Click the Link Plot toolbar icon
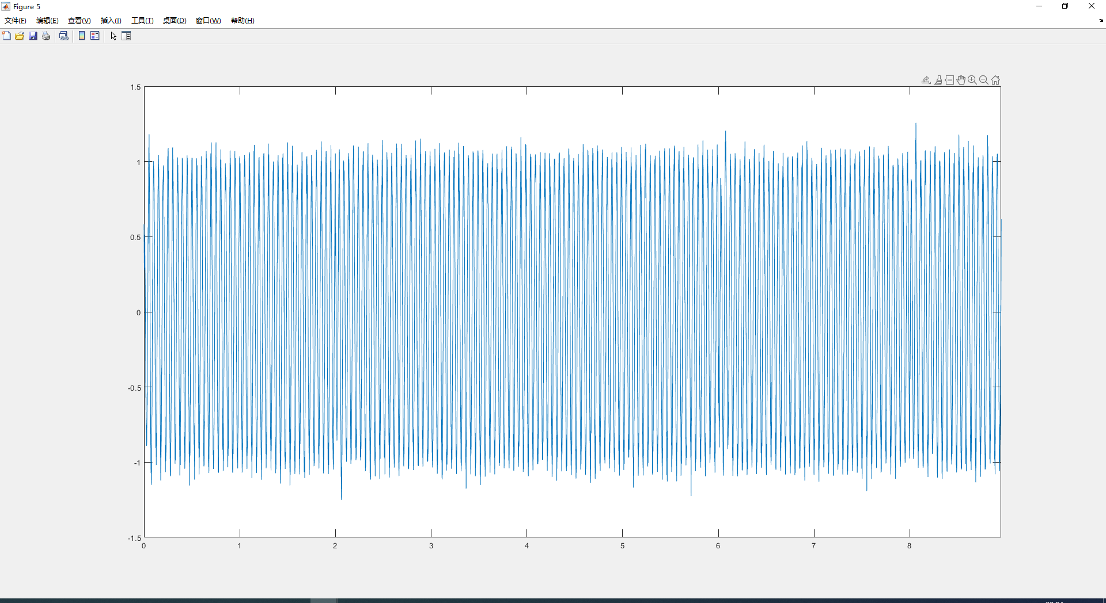 64,36
